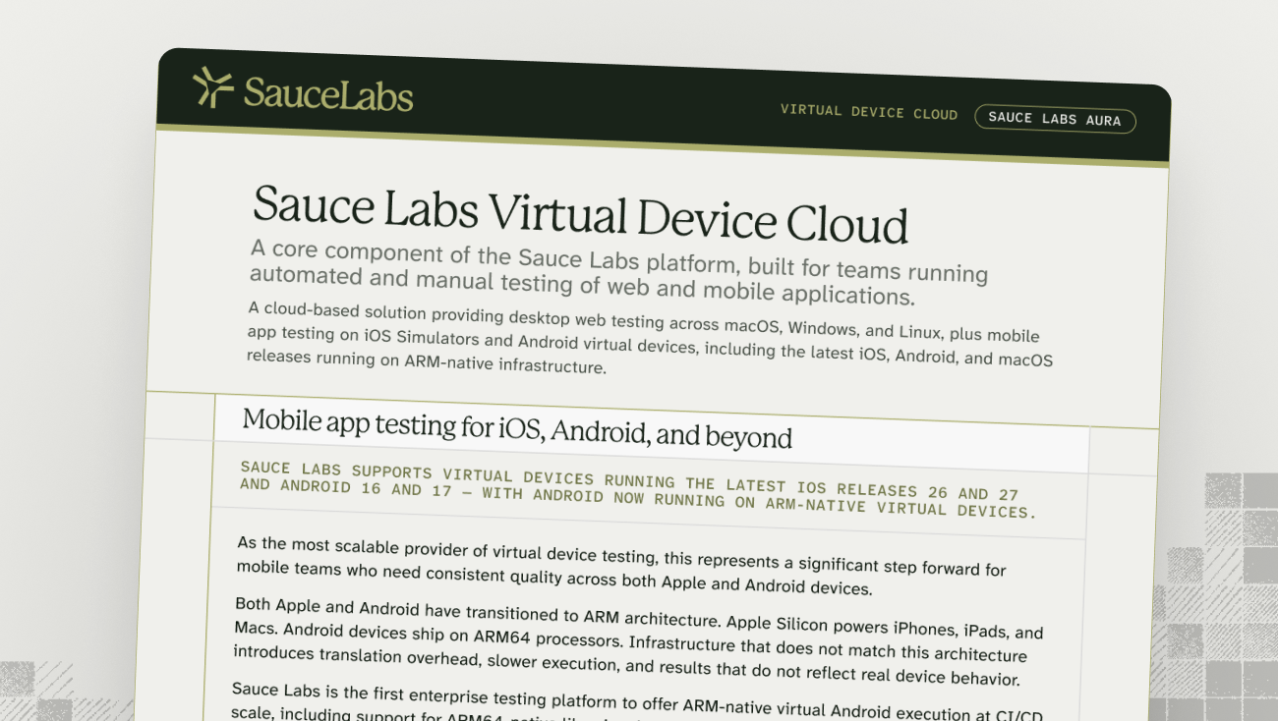Click line 'automated and manual testing of web'
This screenshot has height=721, width=1278.
click(x=582, y=287)
